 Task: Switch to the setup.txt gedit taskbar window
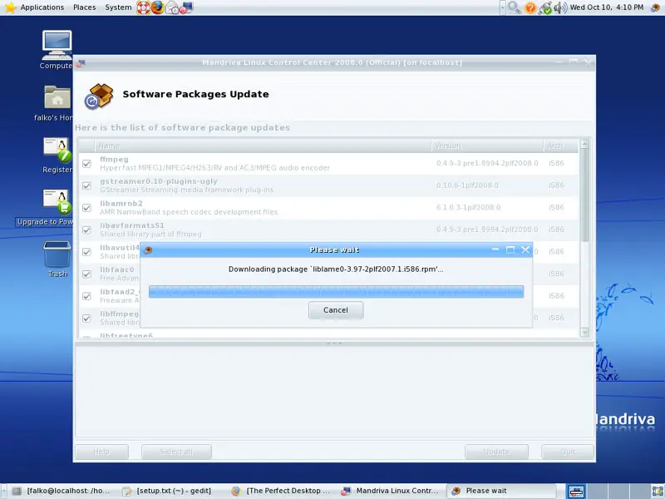coord(170,491)
